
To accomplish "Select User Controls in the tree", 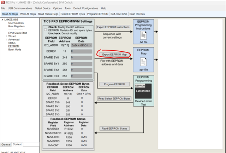I will (16, 23).
